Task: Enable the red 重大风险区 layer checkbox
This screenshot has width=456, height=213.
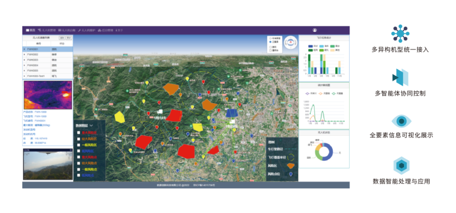Action: [x=79, y=133]
